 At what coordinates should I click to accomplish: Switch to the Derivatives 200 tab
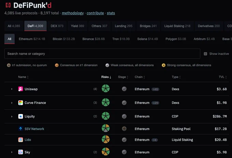(x=209, y=26)
